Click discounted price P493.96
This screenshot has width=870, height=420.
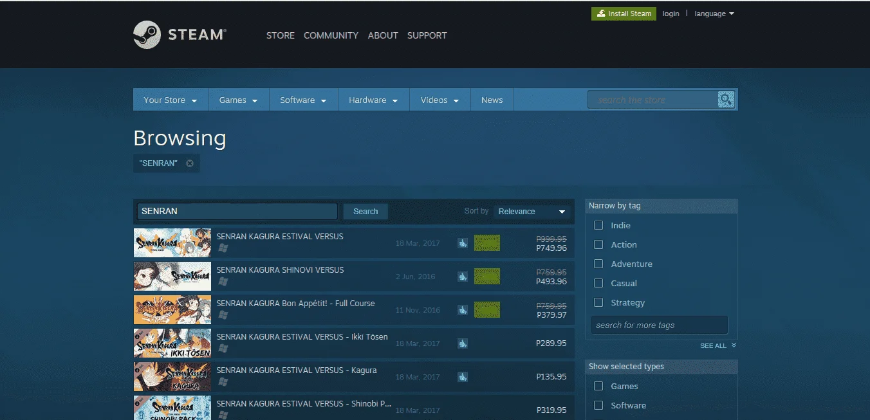[551, 281]
